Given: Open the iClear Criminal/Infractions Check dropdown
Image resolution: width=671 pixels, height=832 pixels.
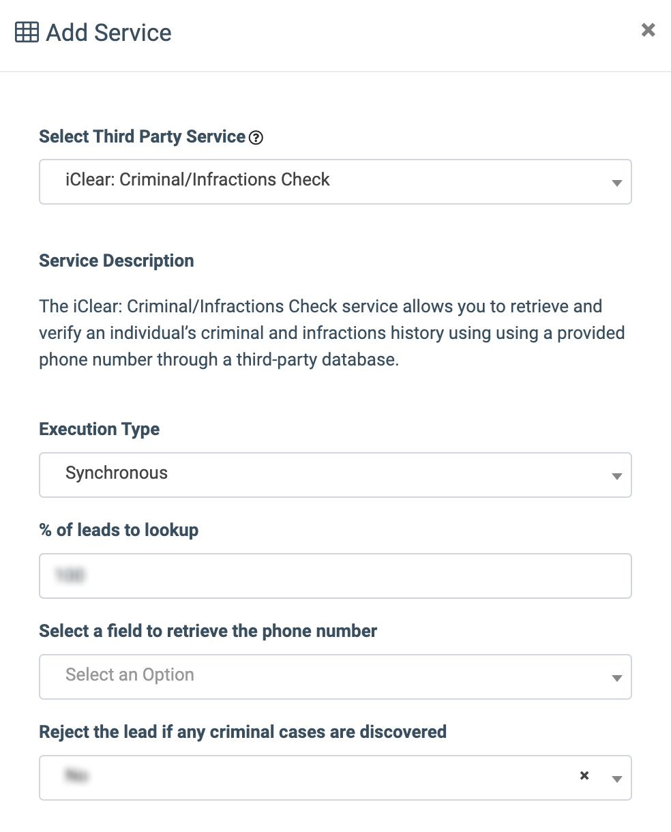Looking at the screenshot, I should (x=327, y=181).
